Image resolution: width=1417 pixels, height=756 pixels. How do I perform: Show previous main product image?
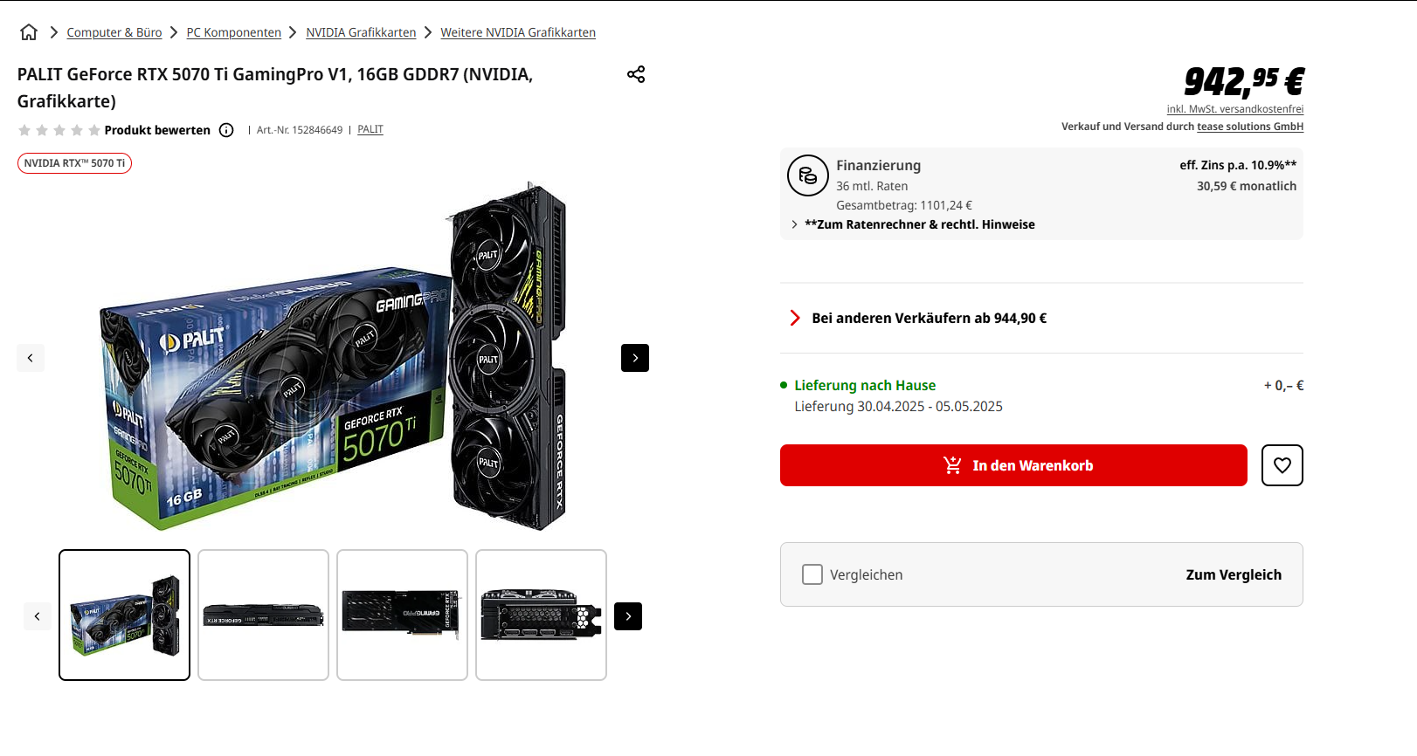(x=31, y=358)
